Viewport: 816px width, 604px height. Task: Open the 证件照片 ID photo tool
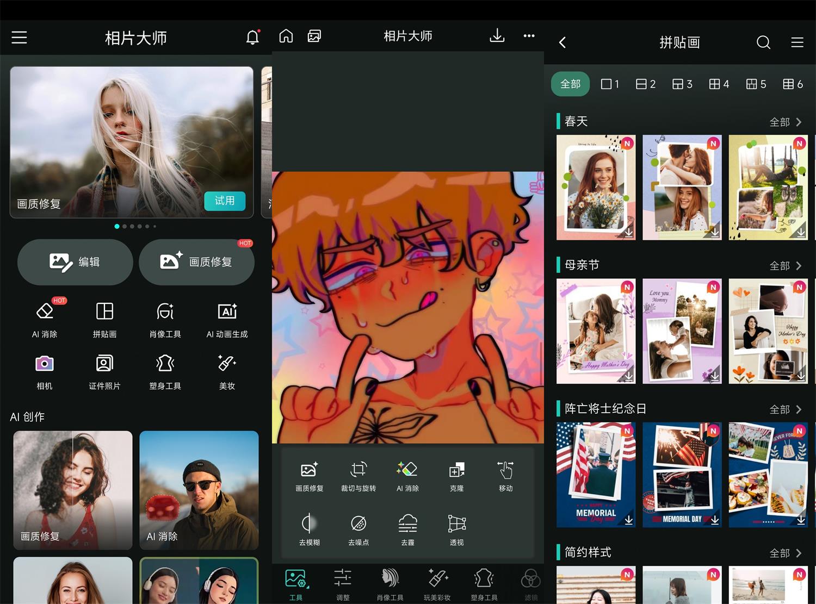(x=104, y=371)
